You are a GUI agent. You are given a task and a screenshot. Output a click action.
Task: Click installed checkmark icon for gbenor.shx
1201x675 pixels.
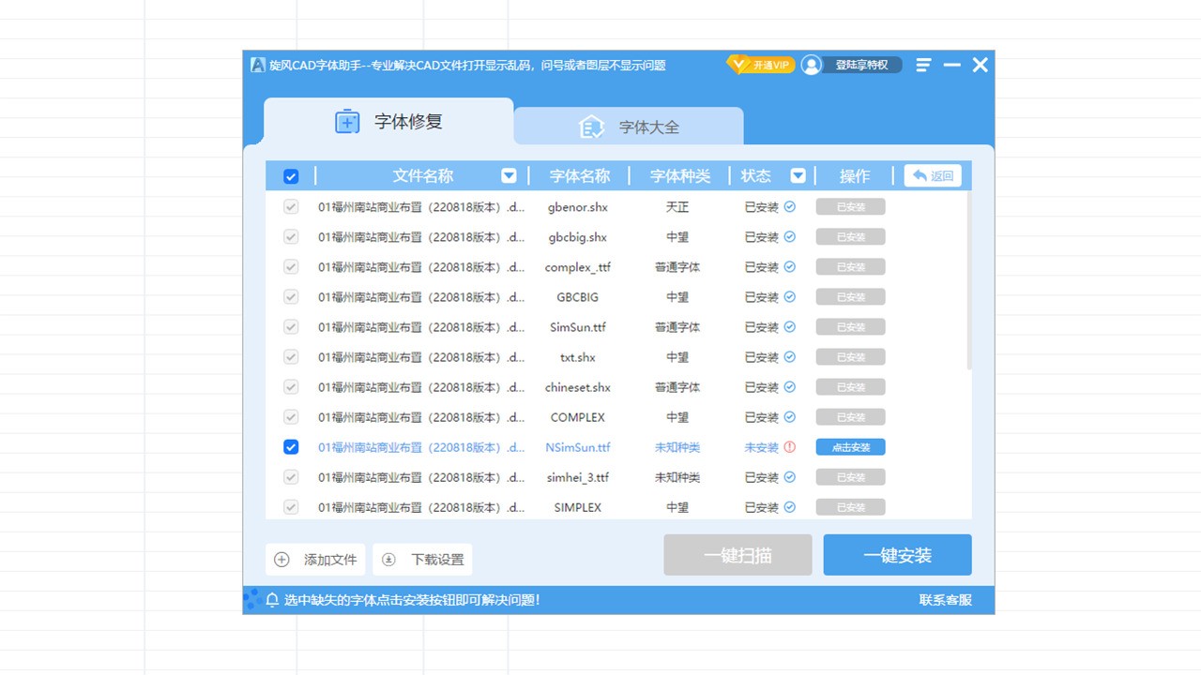pyautogui.click(x=790, y=207)
